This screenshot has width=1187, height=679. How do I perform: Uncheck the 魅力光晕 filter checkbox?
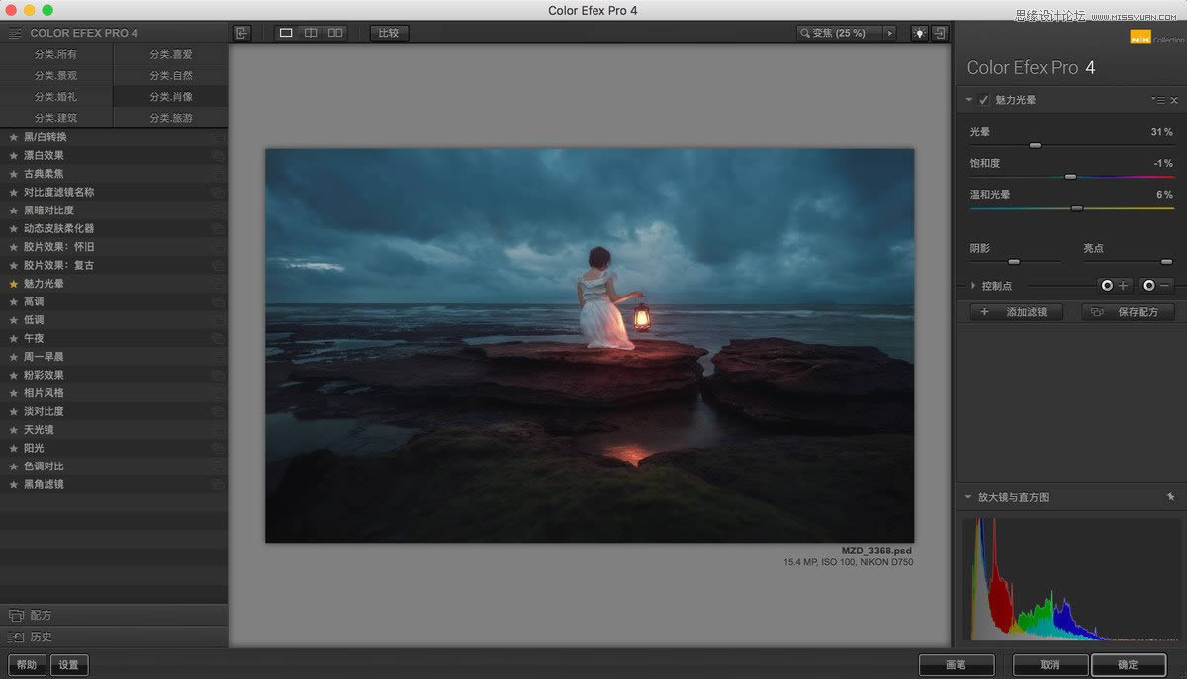(984, 100)
